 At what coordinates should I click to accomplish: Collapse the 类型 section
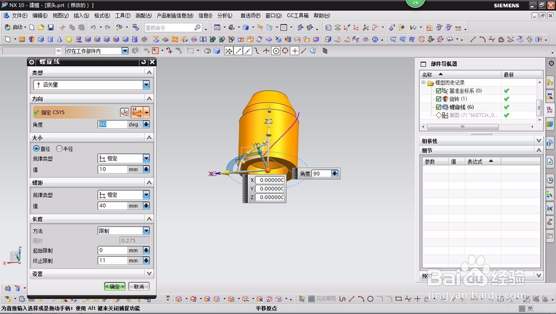point(149,73)
